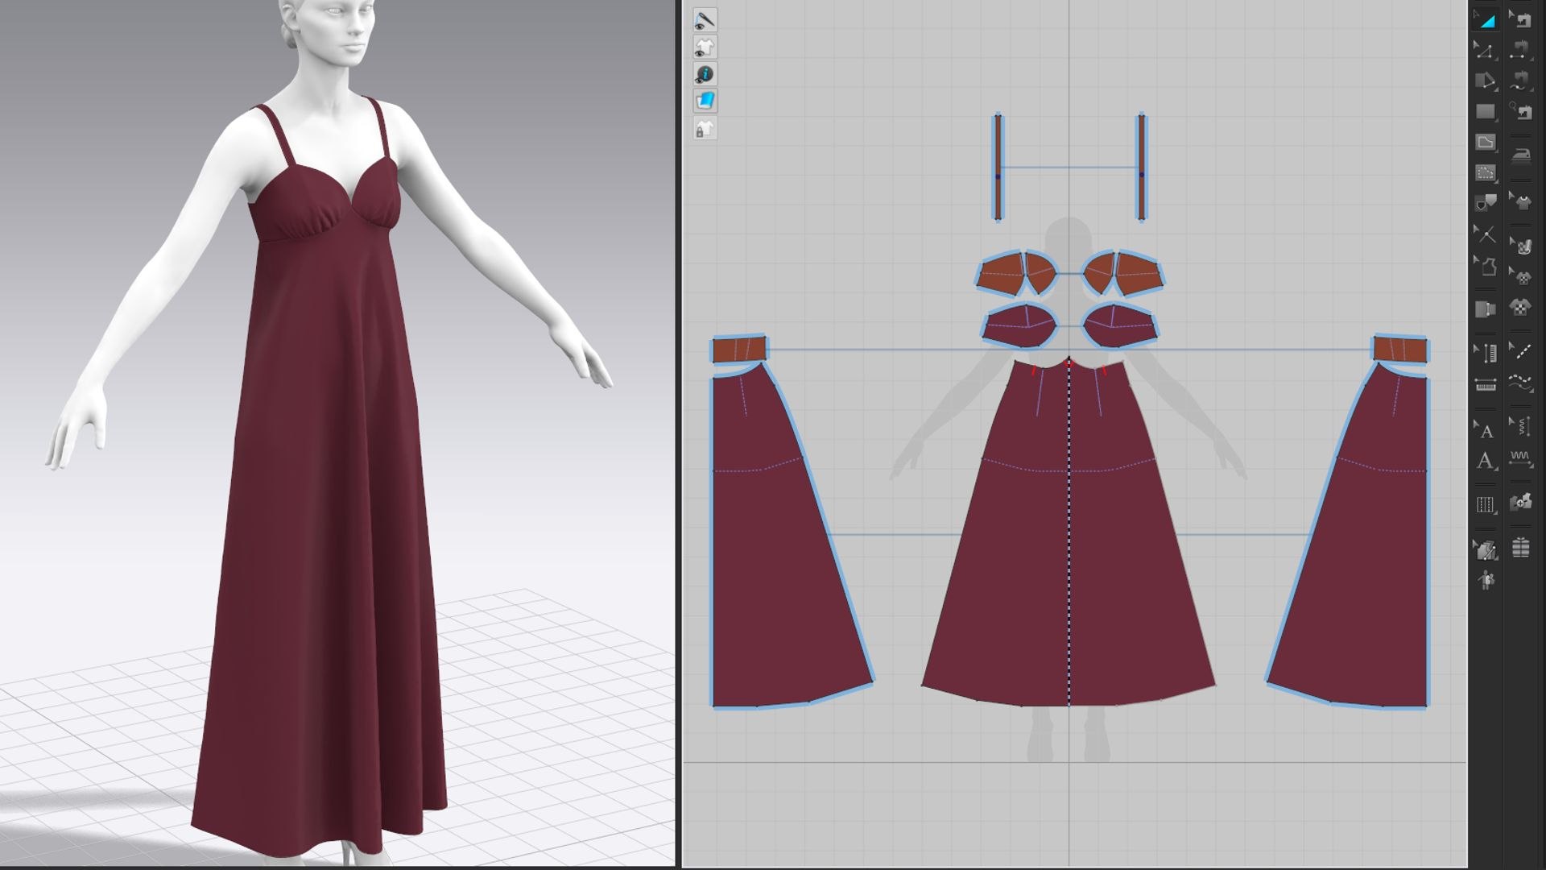Select the Dart tool with two shields
The width and height of the screenshot is (1546, 870).
click(1486, 202)
